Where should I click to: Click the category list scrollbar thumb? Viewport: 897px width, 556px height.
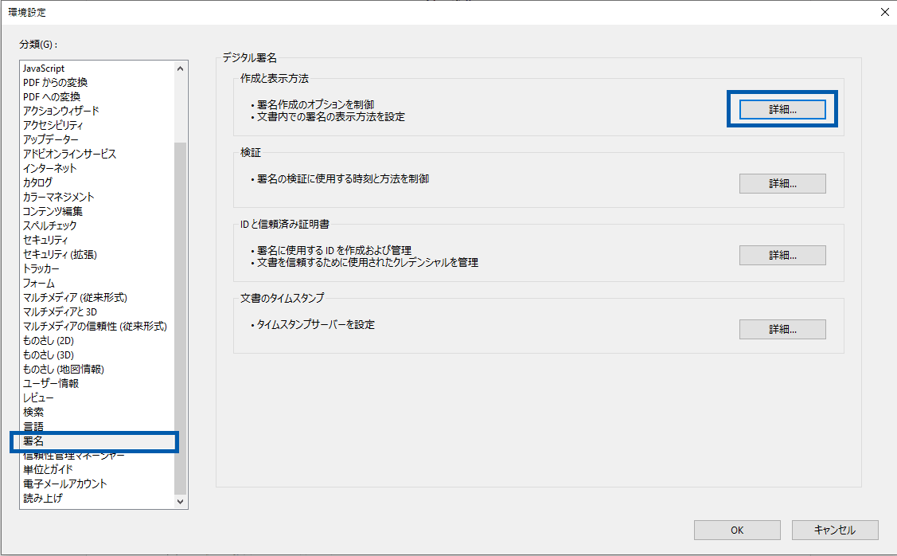[180, 318]
